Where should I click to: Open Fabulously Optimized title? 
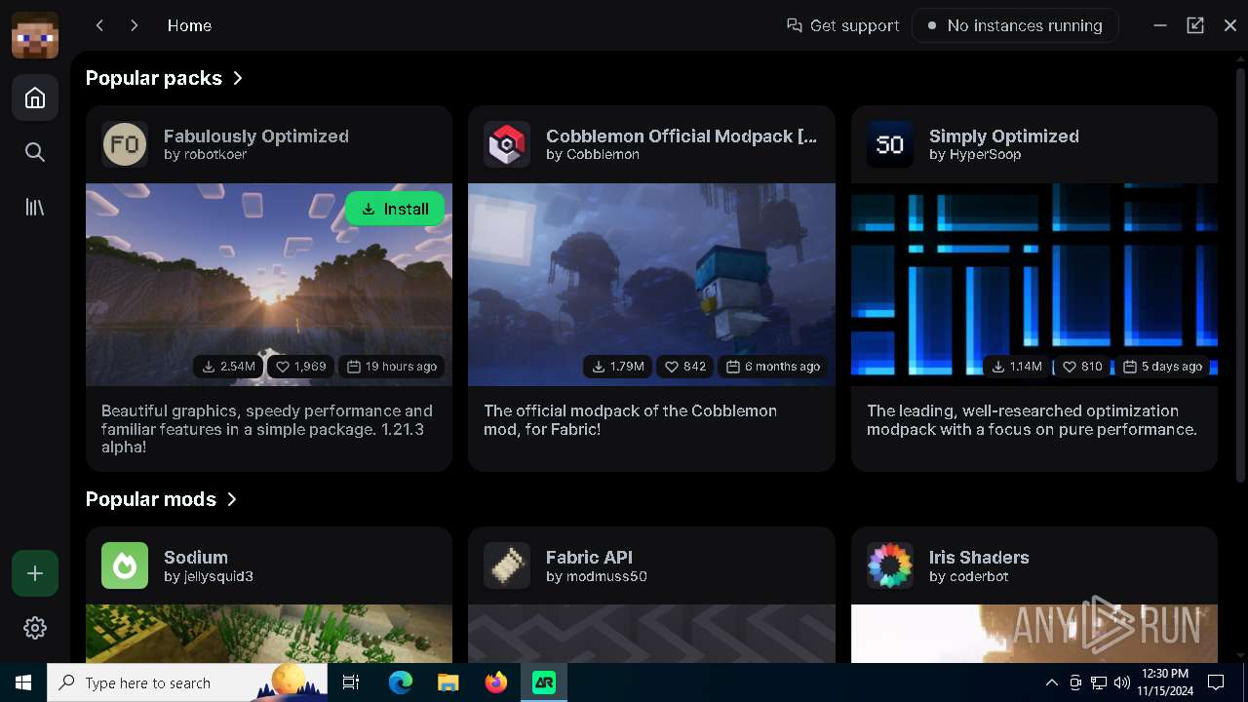tap(256, 136)
